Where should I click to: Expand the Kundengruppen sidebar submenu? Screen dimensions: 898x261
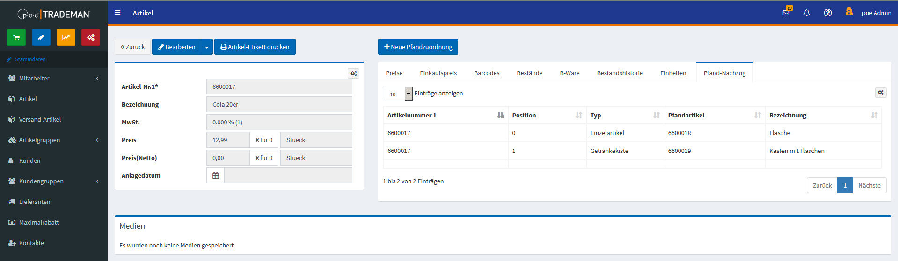coord(54,181)
